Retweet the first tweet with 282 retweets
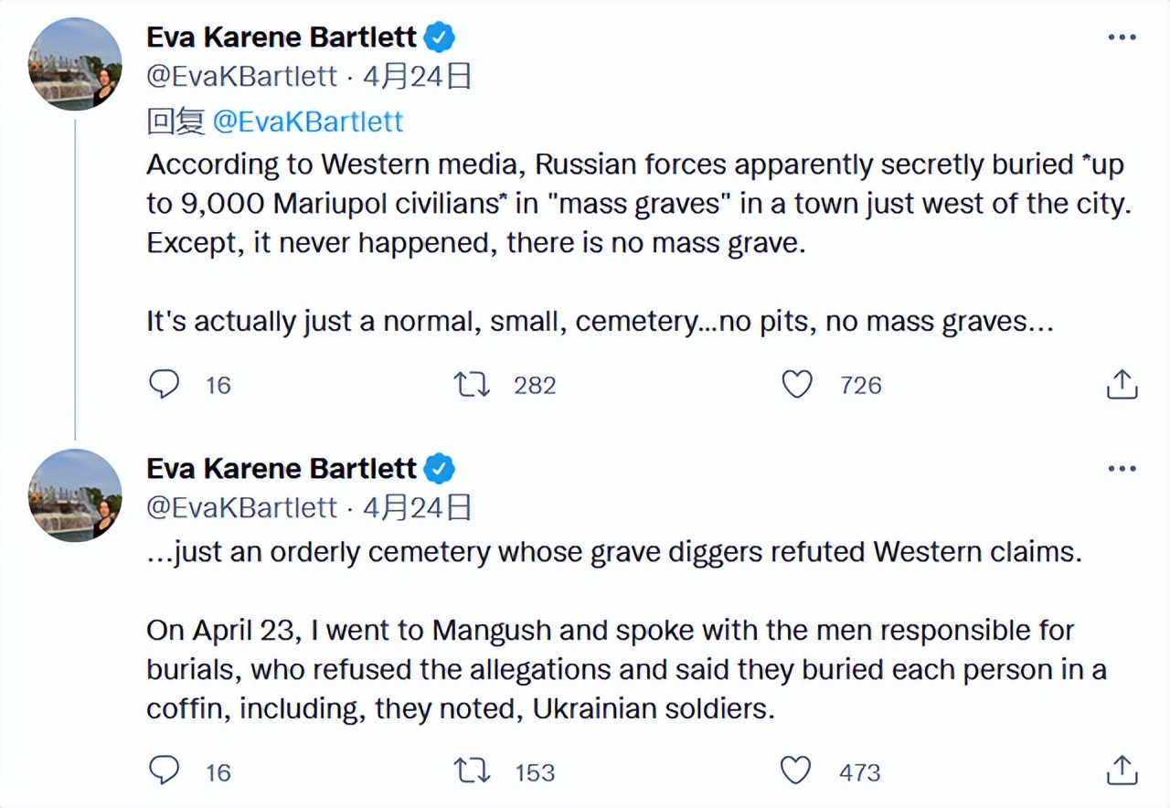Screen dimensions: 1170x808 (472, 385)
